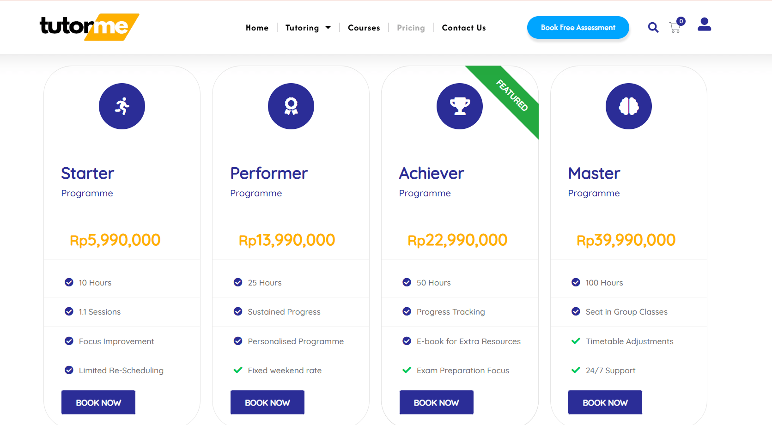The width and height of the screenshot is (772, 425).
Task: Click the checkmark beside 10 Hours
Action: pyautogui.click(x=69, y=282)
